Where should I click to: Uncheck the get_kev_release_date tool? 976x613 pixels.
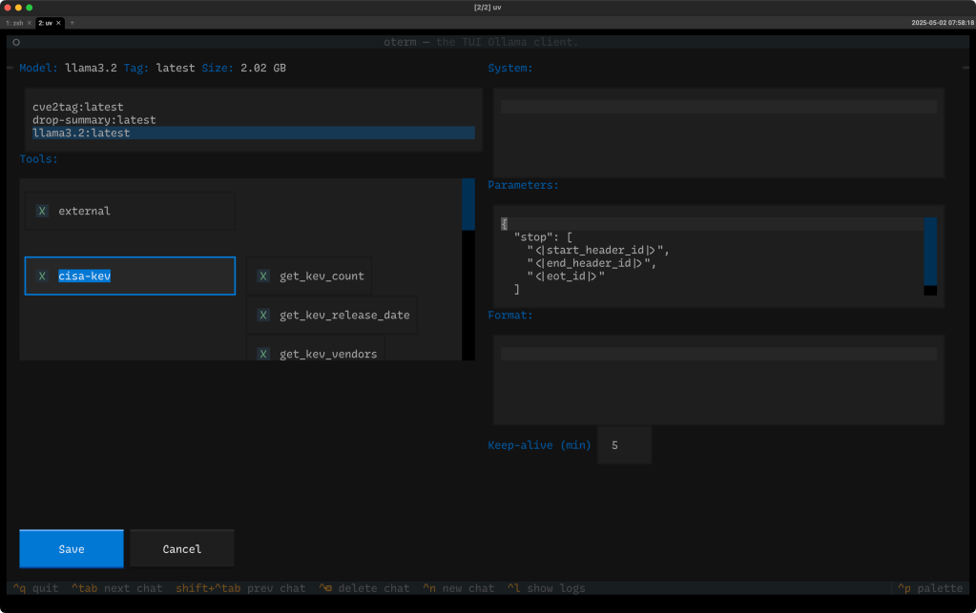pyautogui.click(x=263, y=315)
